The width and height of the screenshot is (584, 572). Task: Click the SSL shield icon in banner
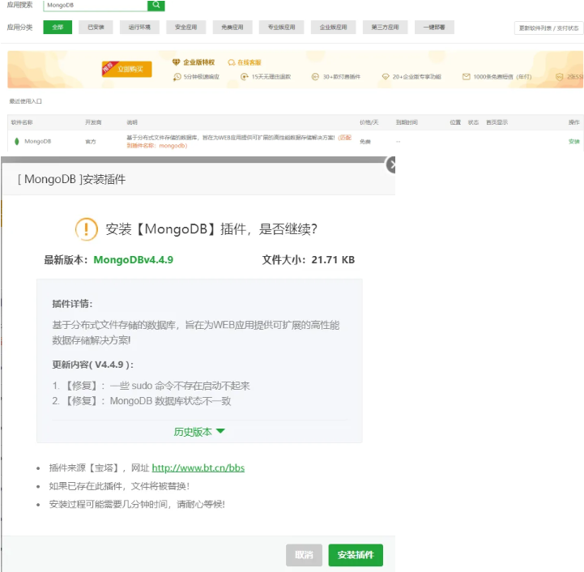point(559,77)
